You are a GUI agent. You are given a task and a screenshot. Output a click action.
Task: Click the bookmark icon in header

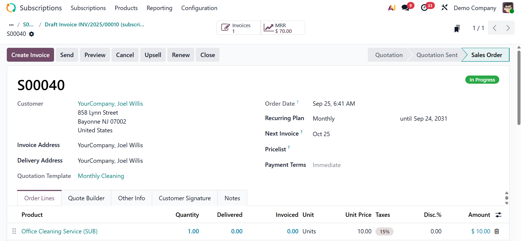(x=457, y=28)
